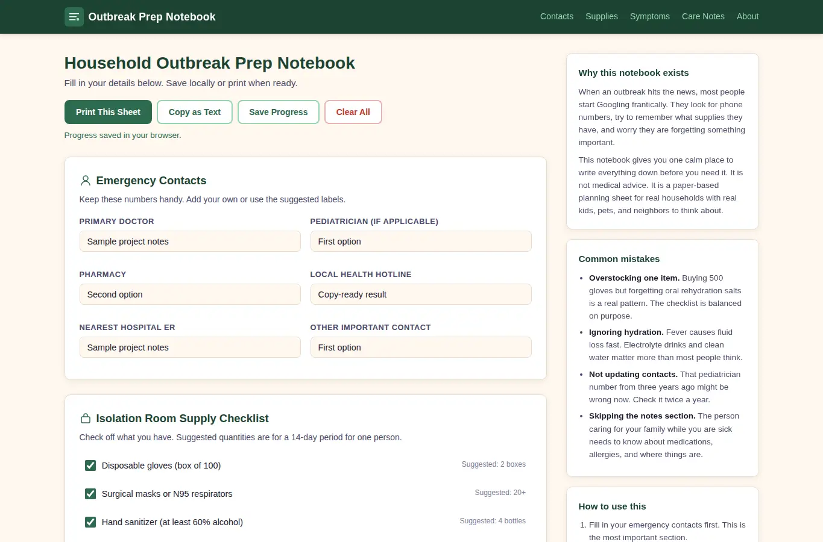Click the 'Common mistakes' heading

click(x=619, y=259)
